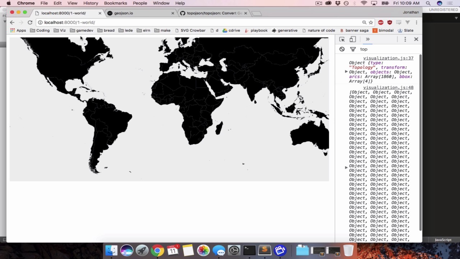This screenshot has width=460, height=259.
Task: Reload the localhost page
Action: pos(30,22)
